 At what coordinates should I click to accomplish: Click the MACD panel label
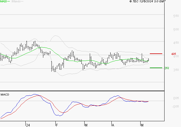pyautogui.click(x=5, y=95)
